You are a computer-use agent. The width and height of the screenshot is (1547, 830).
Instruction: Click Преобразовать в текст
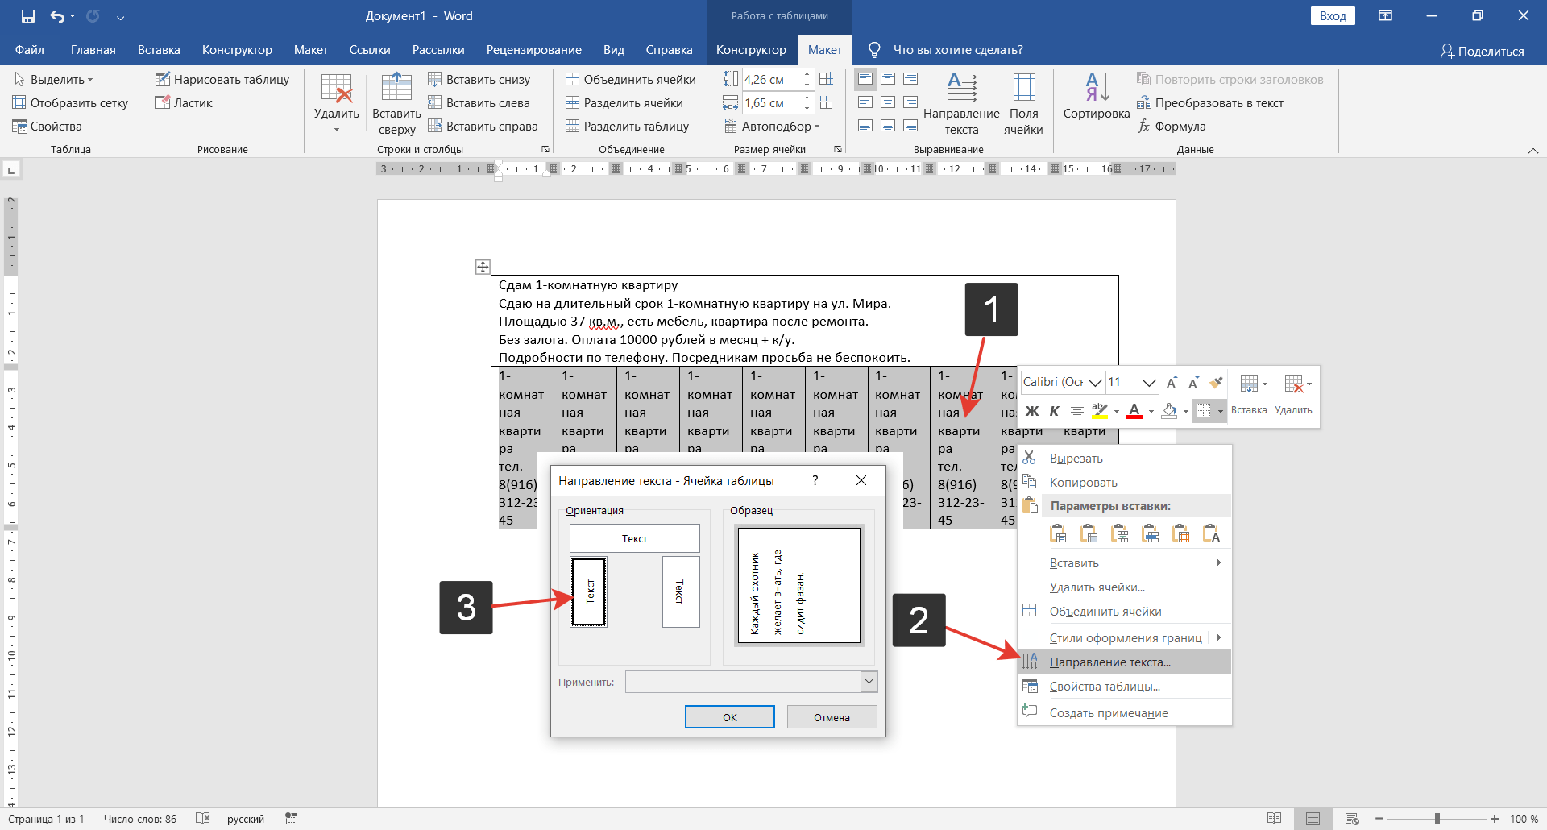click(x=1210, y=102)
